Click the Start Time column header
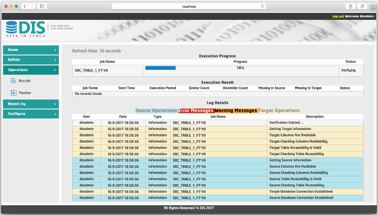This screenshot has height=215, width=378. coord(127,88)
